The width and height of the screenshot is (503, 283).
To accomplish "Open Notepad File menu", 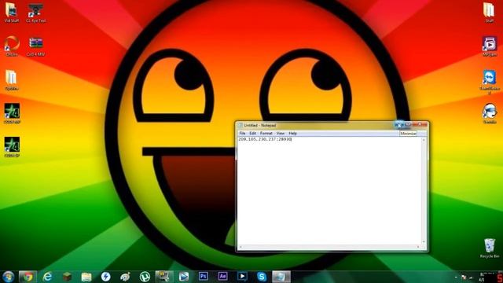I will [242, 133].
